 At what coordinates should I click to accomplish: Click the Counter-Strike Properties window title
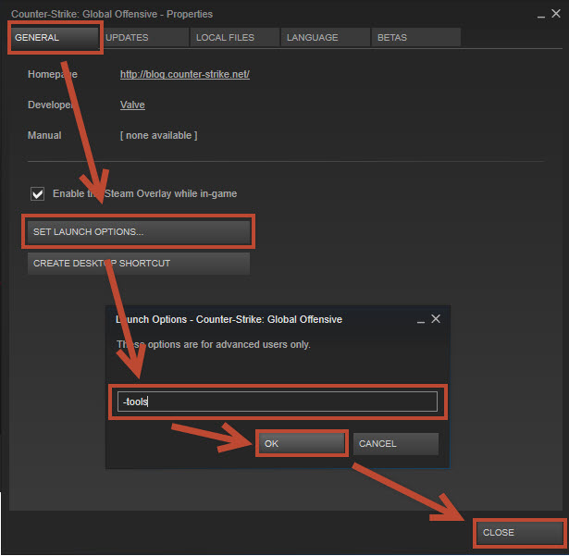click(112, 14)
